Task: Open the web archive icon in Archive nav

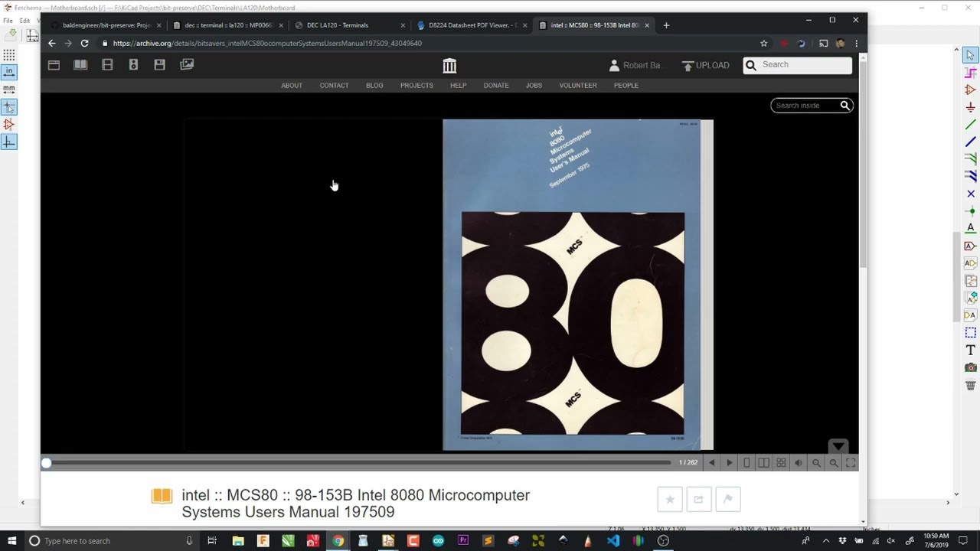Action: coord(54,65)
